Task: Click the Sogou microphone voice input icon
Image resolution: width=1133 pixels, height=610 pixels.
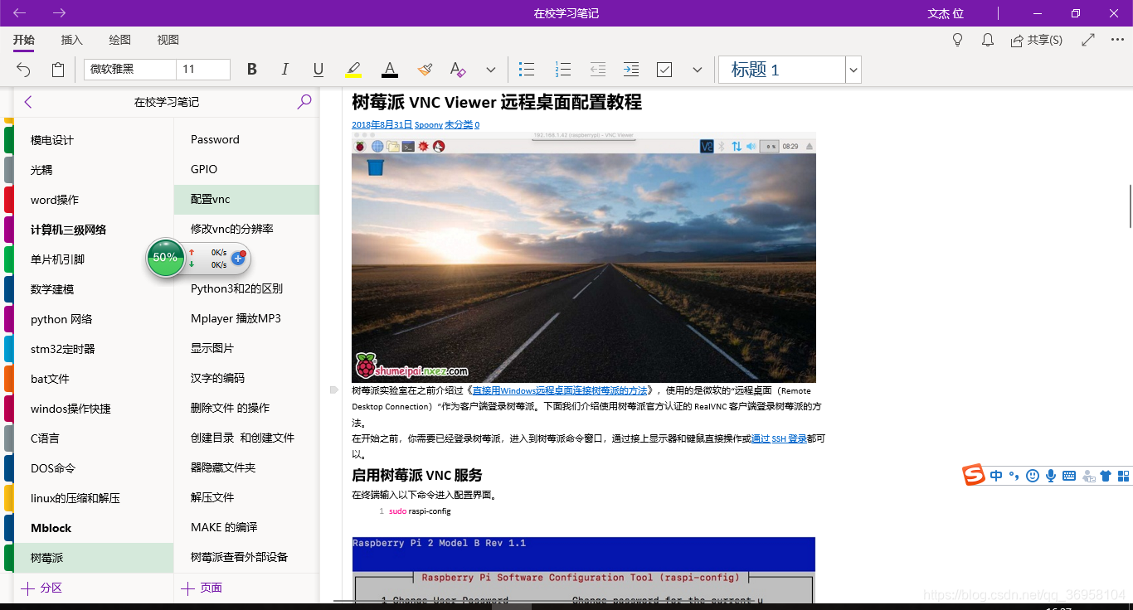Action: click(x=1051, y=476)
